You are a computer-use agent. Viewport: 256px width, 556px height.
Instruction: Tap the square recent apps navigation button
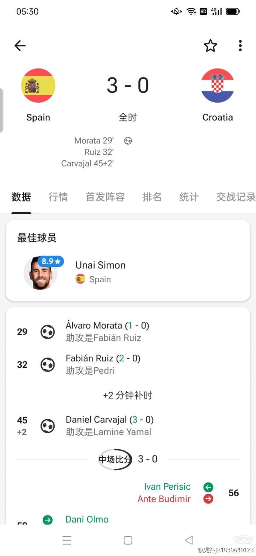tap(128, 540)
